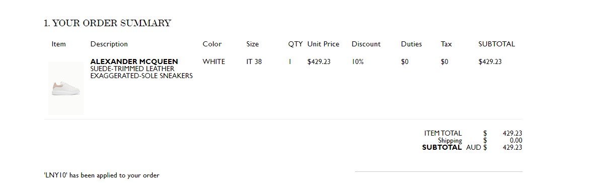Image resolution: width=591 pixels, height=183 pixels.
Task: Click the suede-trimmed leather sneakers description
Action: pos(141,73)
